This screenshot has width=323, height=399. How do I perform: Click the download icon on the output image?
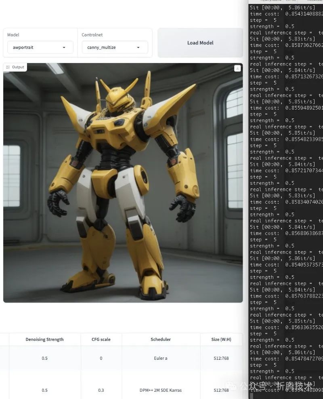pyautogui.click(x=237, y=68)
